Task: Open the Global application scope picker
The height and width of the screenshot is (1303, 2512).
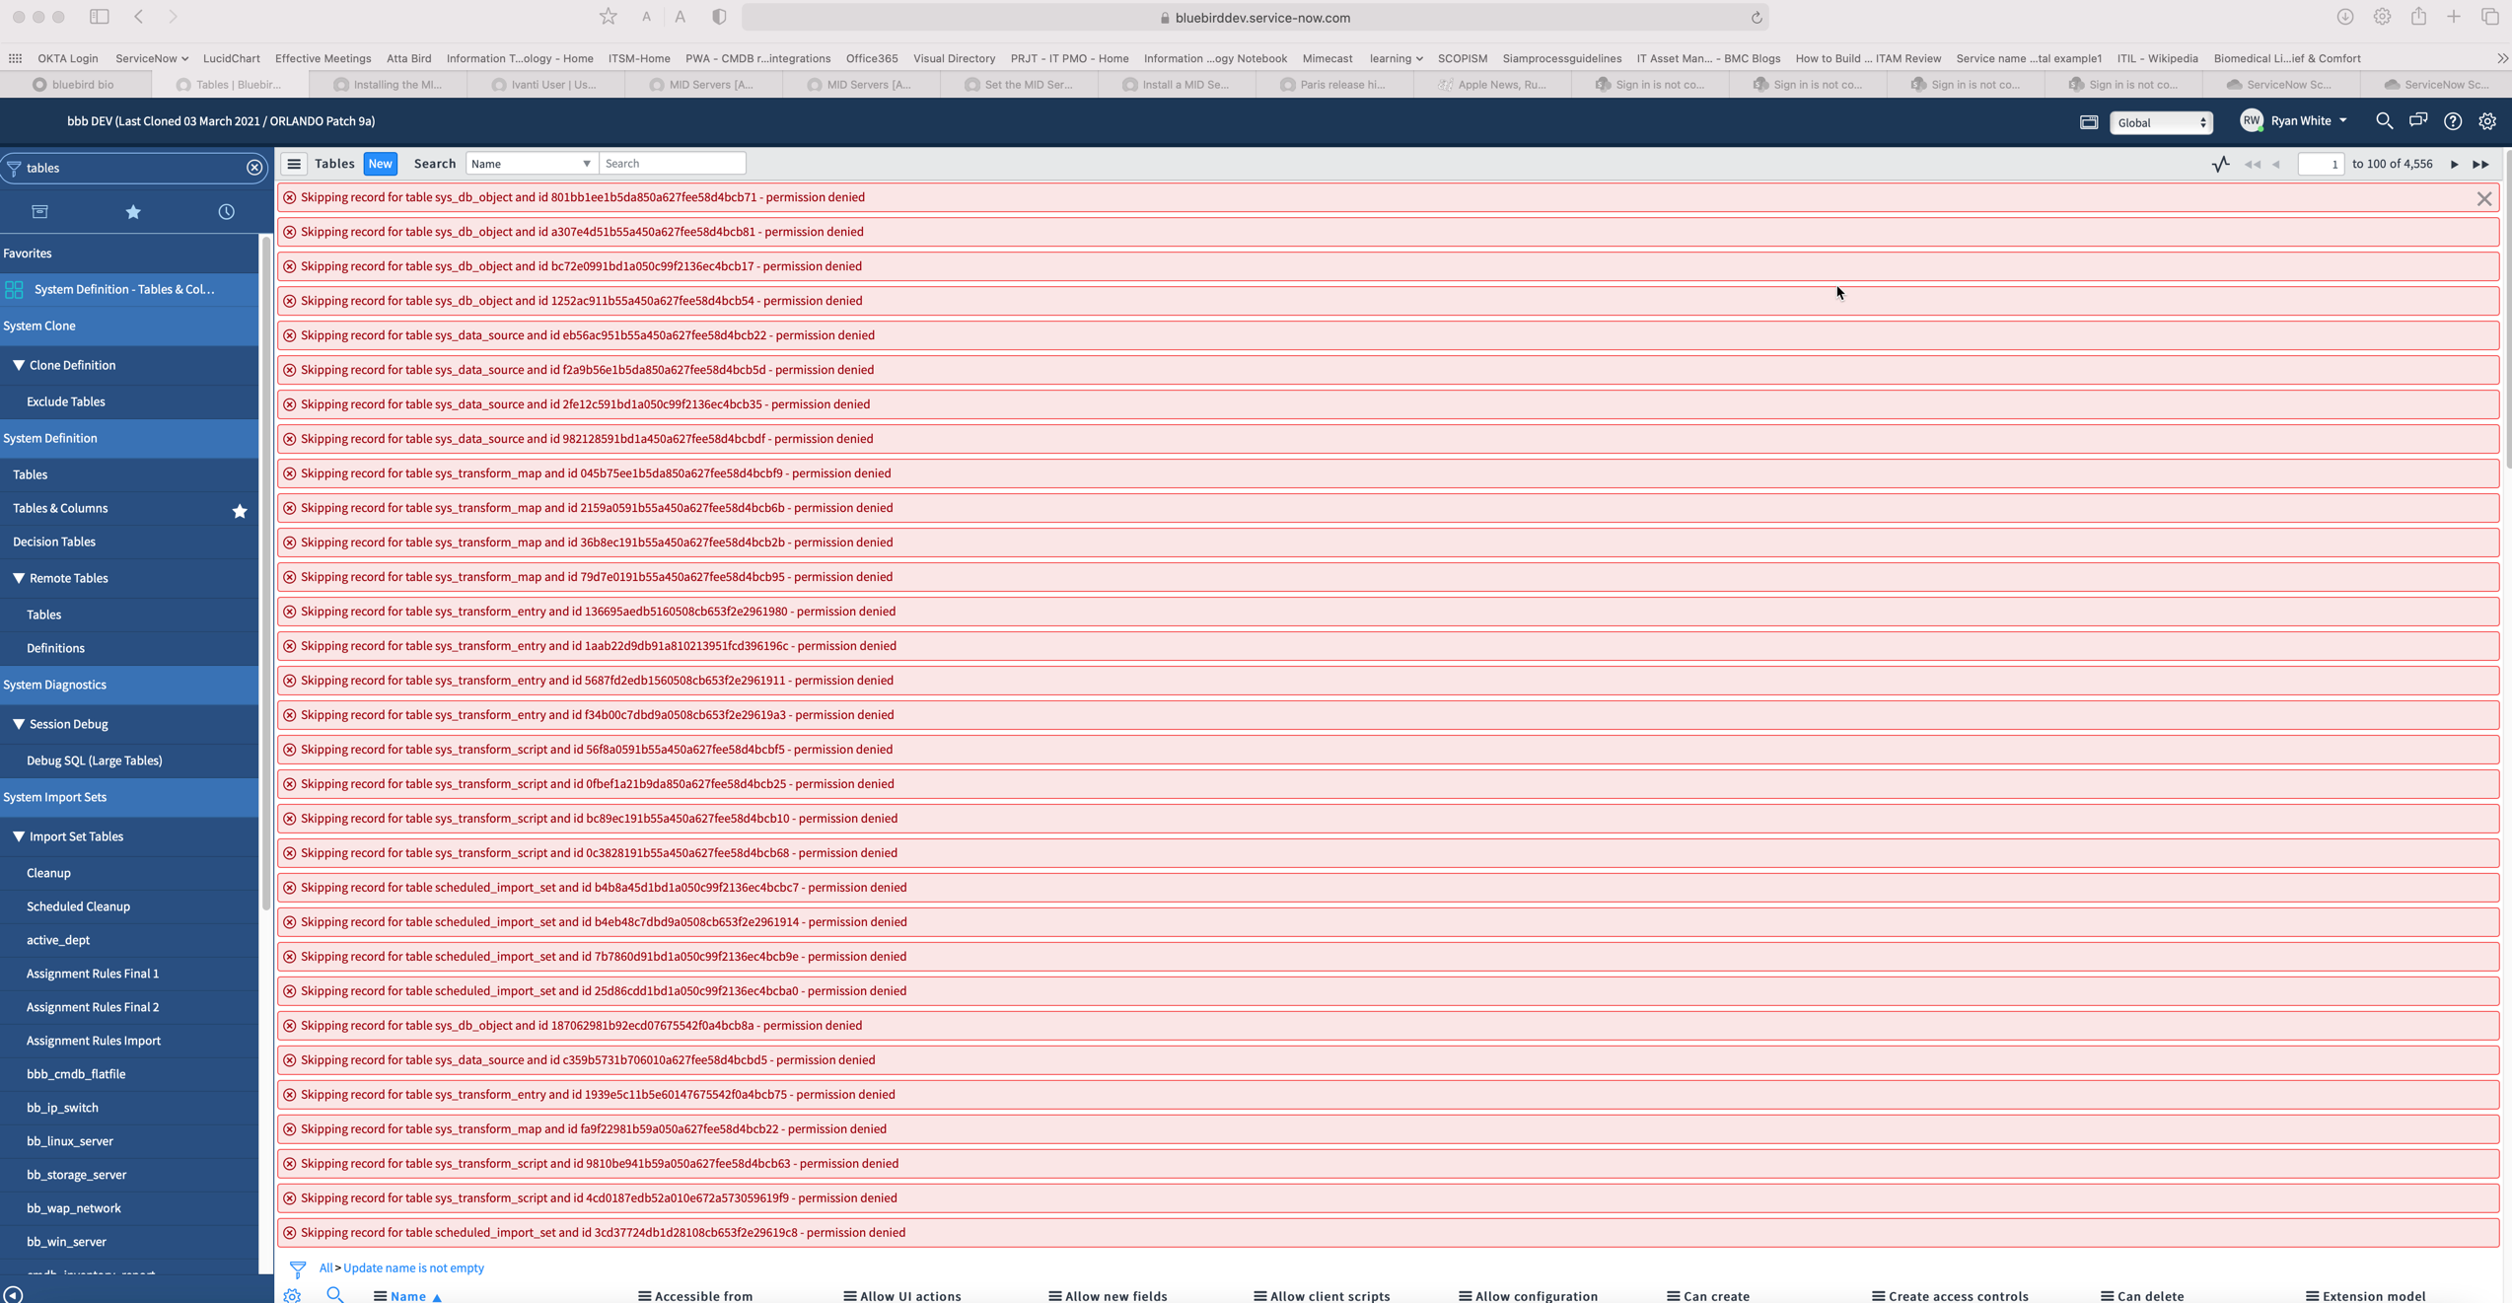Action: (2161, 122)
